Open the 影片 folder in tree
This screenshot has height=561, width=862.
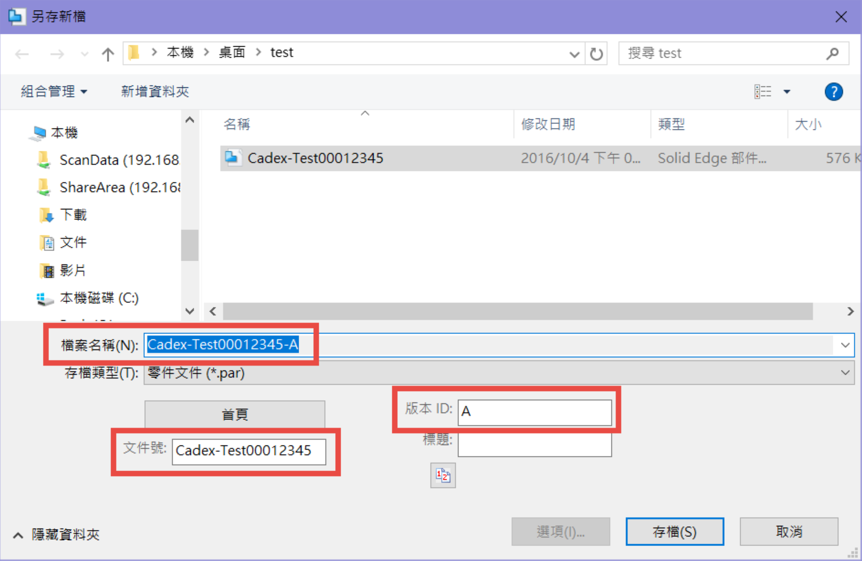[62, 270]
